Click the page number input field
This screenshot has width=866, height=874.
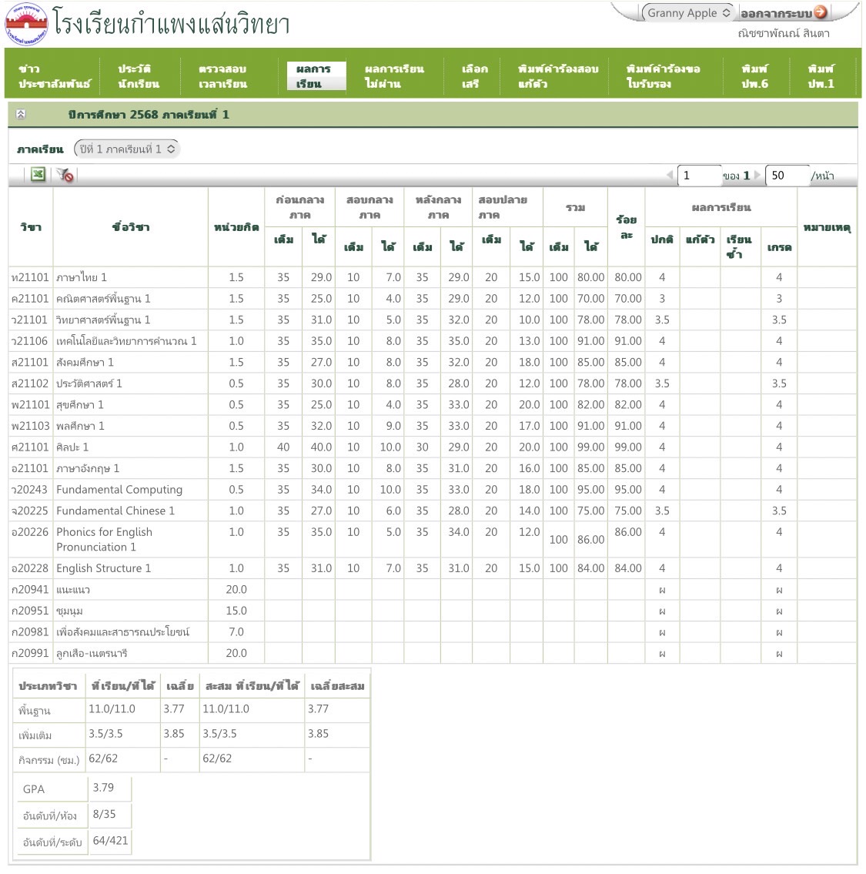698,176
